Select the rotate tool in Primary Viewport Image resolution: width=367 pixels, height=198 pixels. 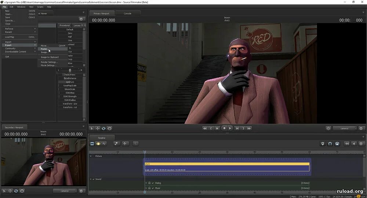(x=103, y=128)
